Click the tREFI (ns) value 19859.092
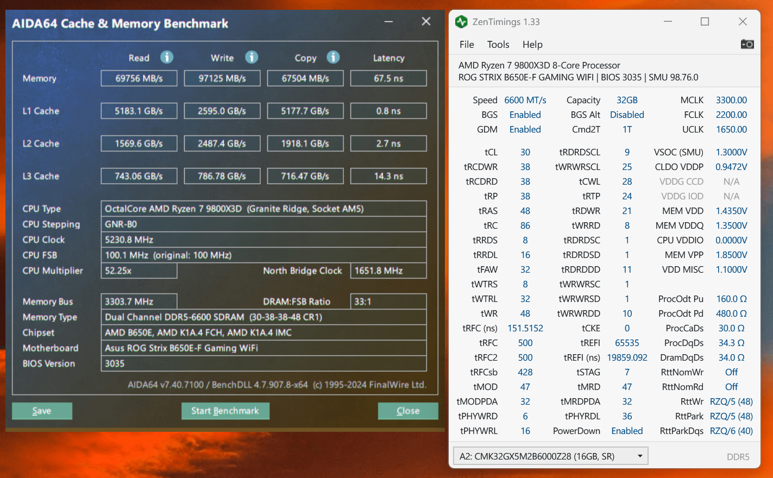Image resolution: width=773 pixels, height=478 pixels. point(627,357)
